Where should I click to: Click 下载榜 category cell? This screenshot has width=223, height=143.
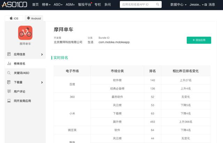[x=117, y=114]
